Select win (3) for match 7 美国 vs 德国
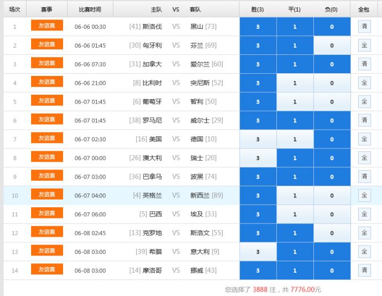 click(x=258, y=139)
